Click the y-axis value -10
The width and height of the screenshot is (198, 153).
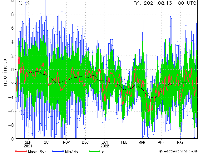10,139
